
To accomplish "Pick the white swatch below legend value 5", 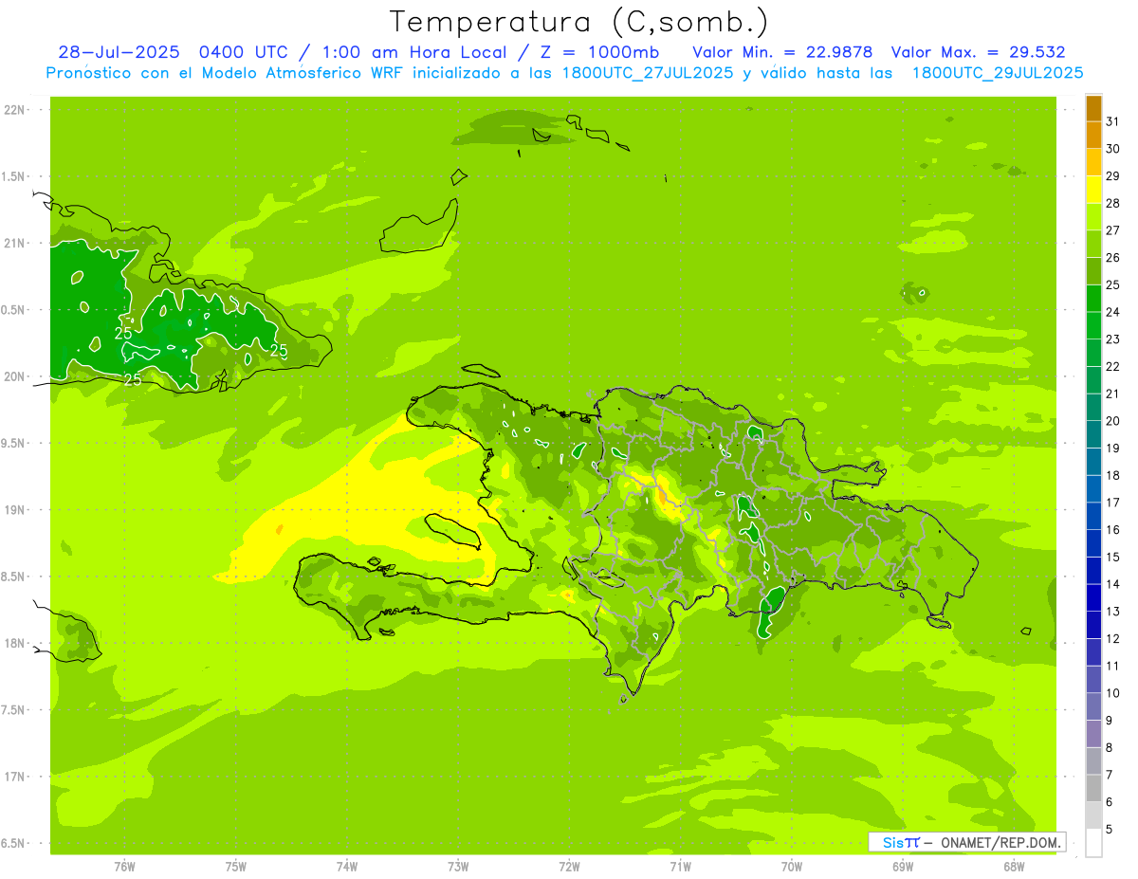I will (x=1093, y=842).
